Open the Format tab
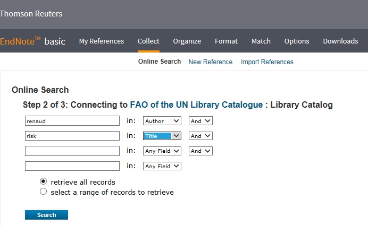The image size is (368, 226). (x=226, y=41)
